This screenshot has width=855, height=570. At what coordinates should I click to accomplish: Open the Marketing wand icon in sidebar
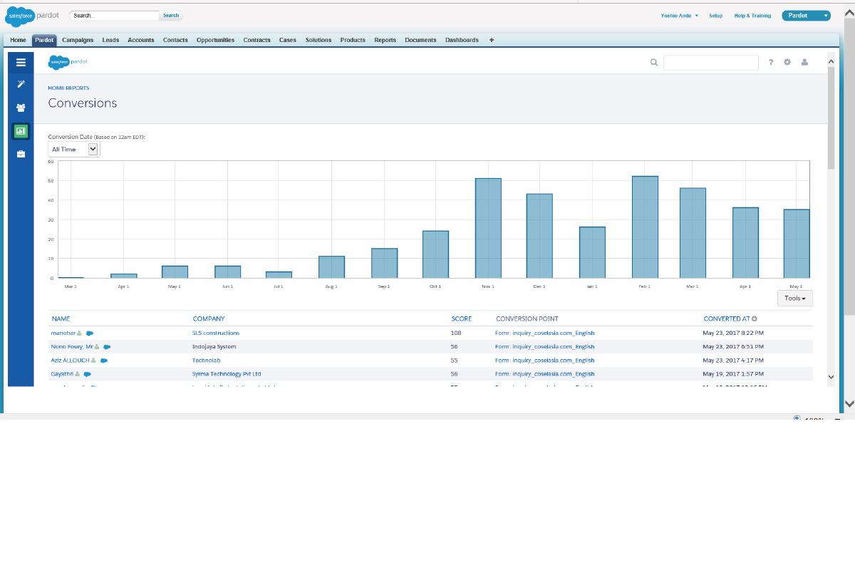pyautogui.click(x=21, y=84)
